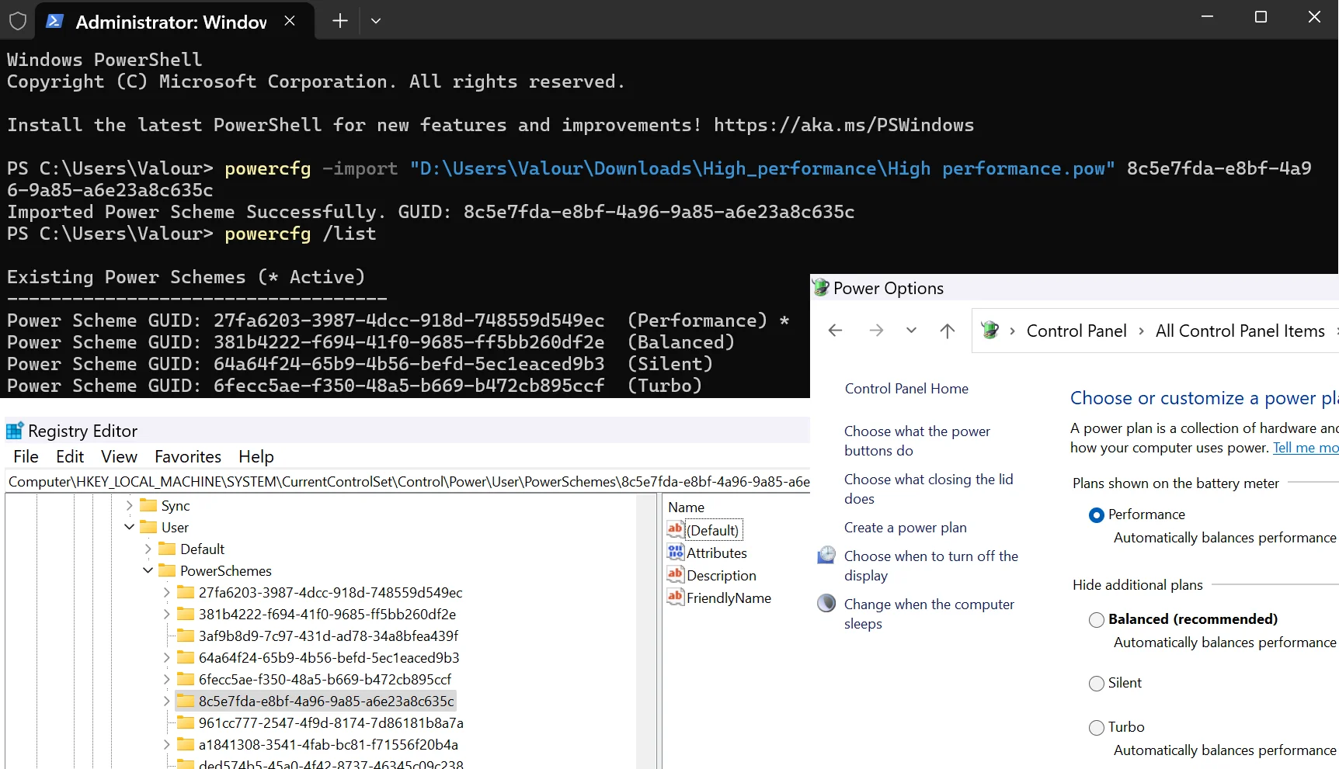
Task: Select key 27fa6203-3987-4dcc-918d-748559d549ec
Action: [330, 592]
